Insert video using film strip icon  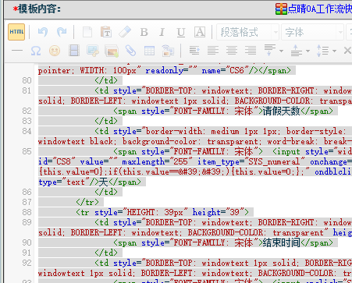74,51
